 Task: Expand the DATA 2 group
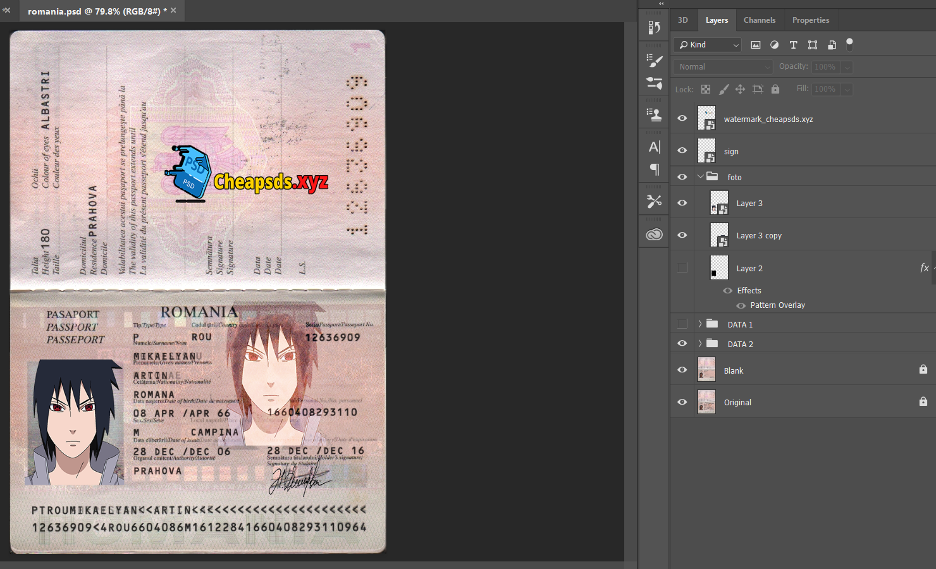[x=700, y=344]
